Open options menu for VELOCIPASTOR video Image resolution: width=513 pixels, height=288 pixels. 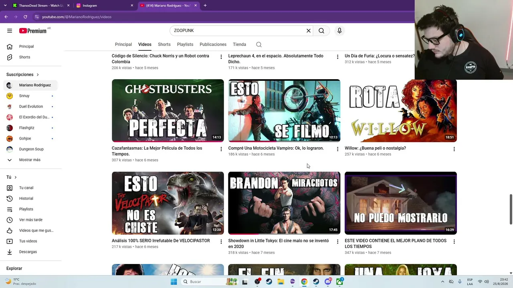click(221, 242)
